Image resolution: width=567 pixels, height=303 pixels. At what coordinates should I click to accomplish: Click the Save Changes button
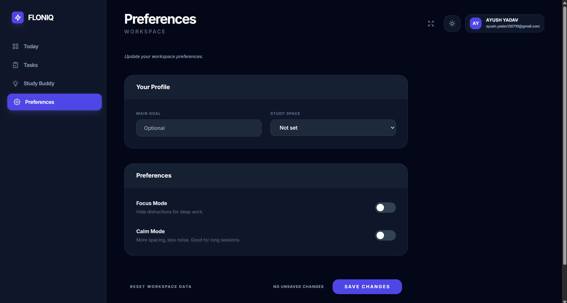tap(367, 287)
